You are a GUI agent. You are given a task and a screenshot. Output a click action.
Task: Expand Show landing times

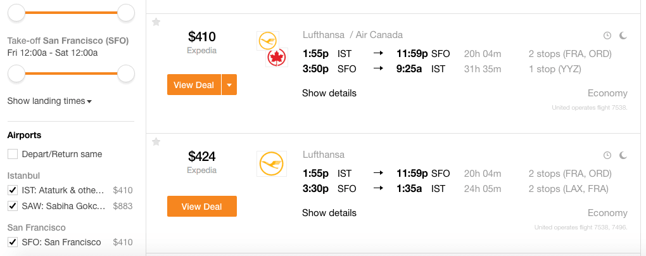(x=49, y=101)
